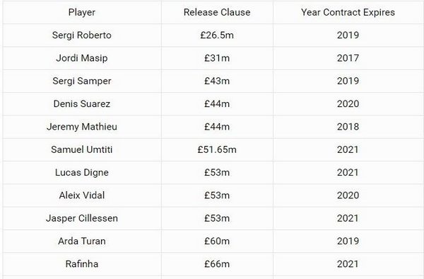Viewport: 424px width, 279px height.
Task: Click the £31m release clause value
Action: (217, 58)
